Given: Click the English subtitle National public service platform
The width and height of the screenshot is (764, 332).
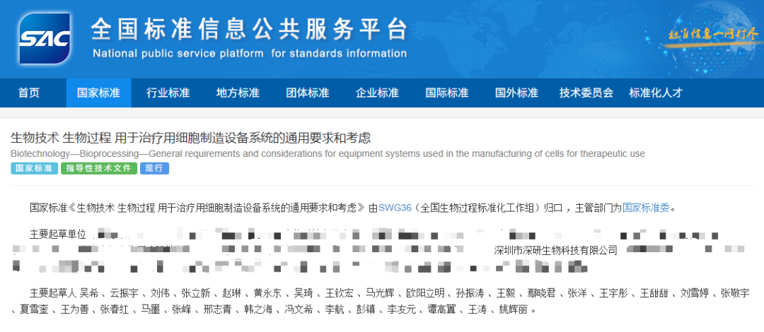Looking at the screenshot, I should click(x=250, y=53).
